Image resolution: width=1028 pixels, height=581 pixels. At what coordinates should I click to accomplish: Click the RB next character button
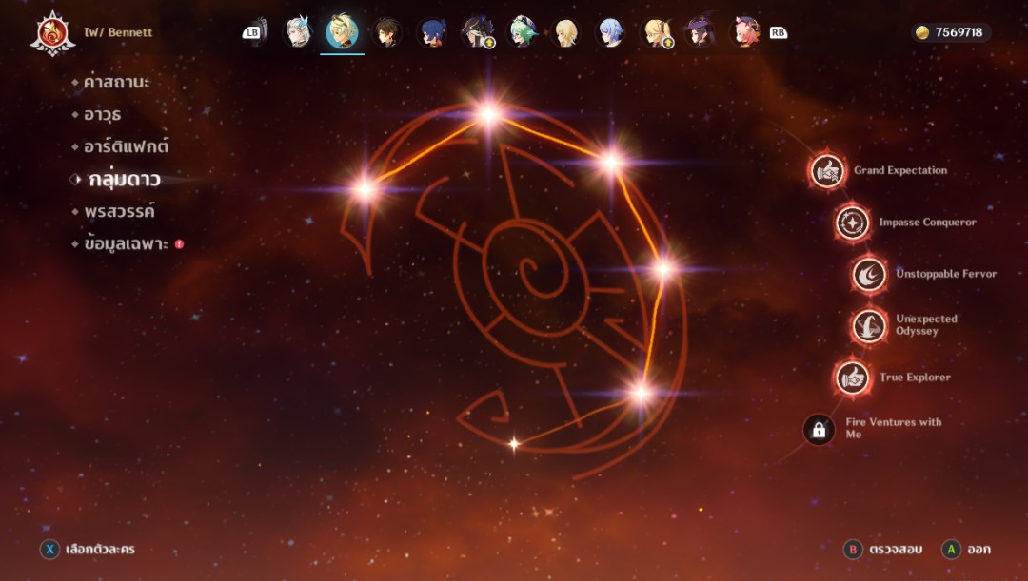point(779,32)
